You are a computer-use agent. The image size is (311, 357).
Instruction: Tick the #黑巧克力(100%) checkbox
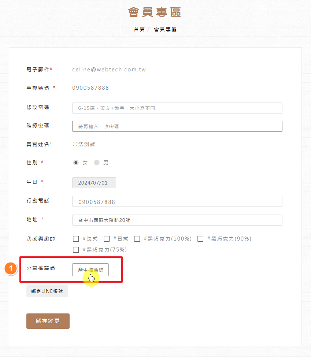pyautogui.click(x=137, y=239)
